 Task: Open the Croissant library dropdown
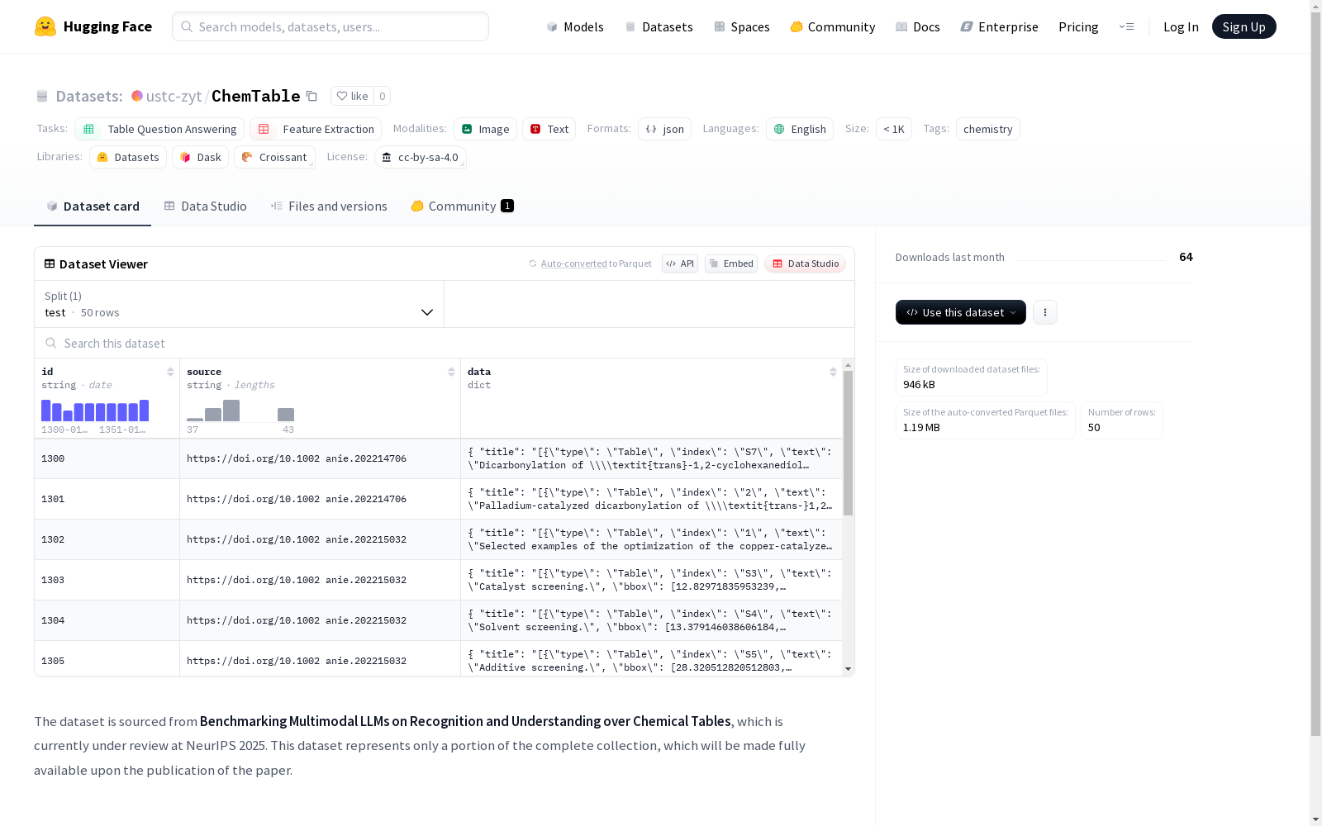click(274, 157)
